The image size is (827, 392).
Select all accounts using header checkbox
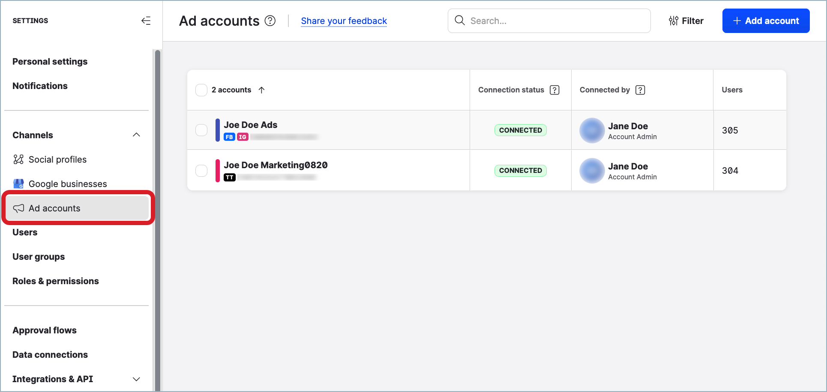pyautogui.click(x=201, y=90)
